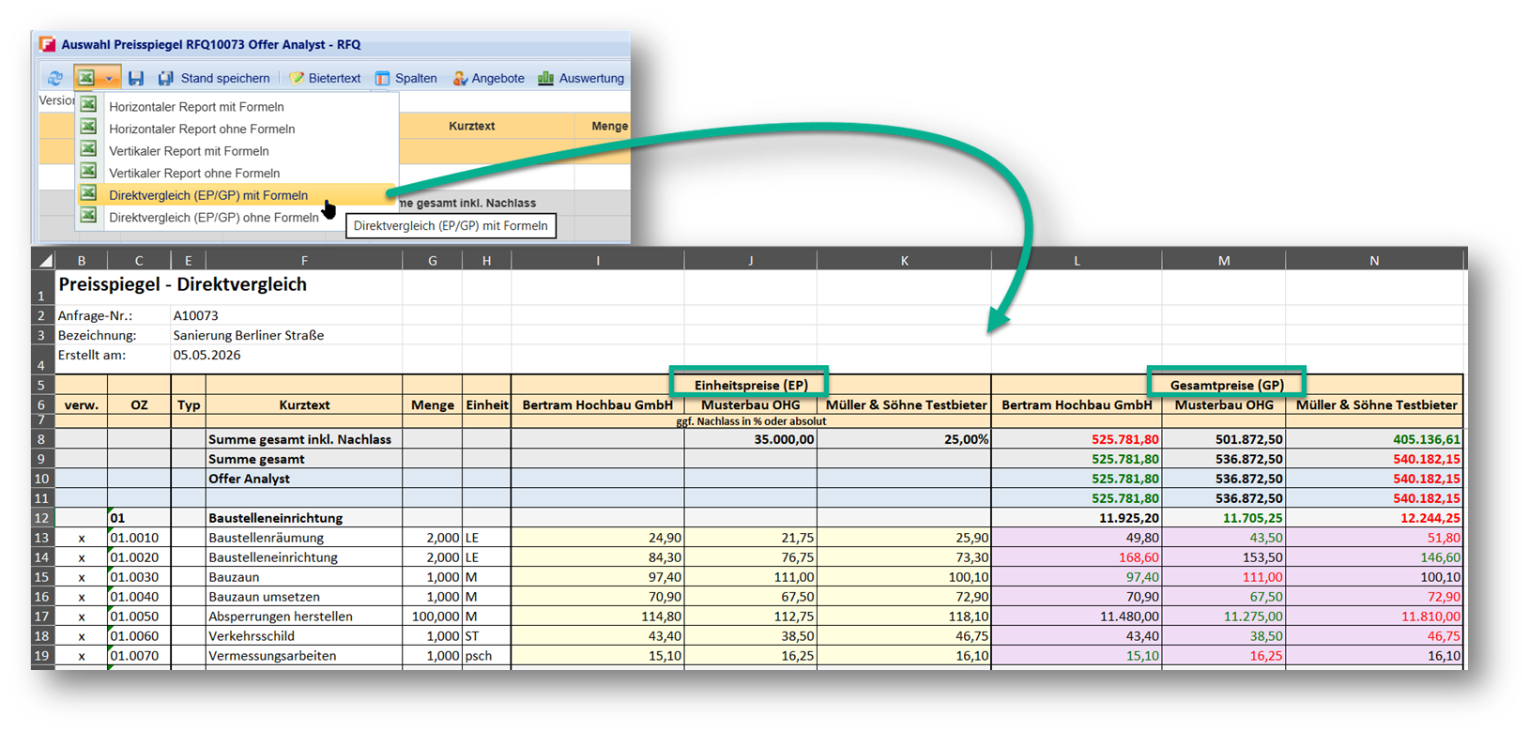Open the Excel export dropdown arrow
The width and height of the screenshot is (1529, 731).
pyautogui.click(x=109, y=78)
